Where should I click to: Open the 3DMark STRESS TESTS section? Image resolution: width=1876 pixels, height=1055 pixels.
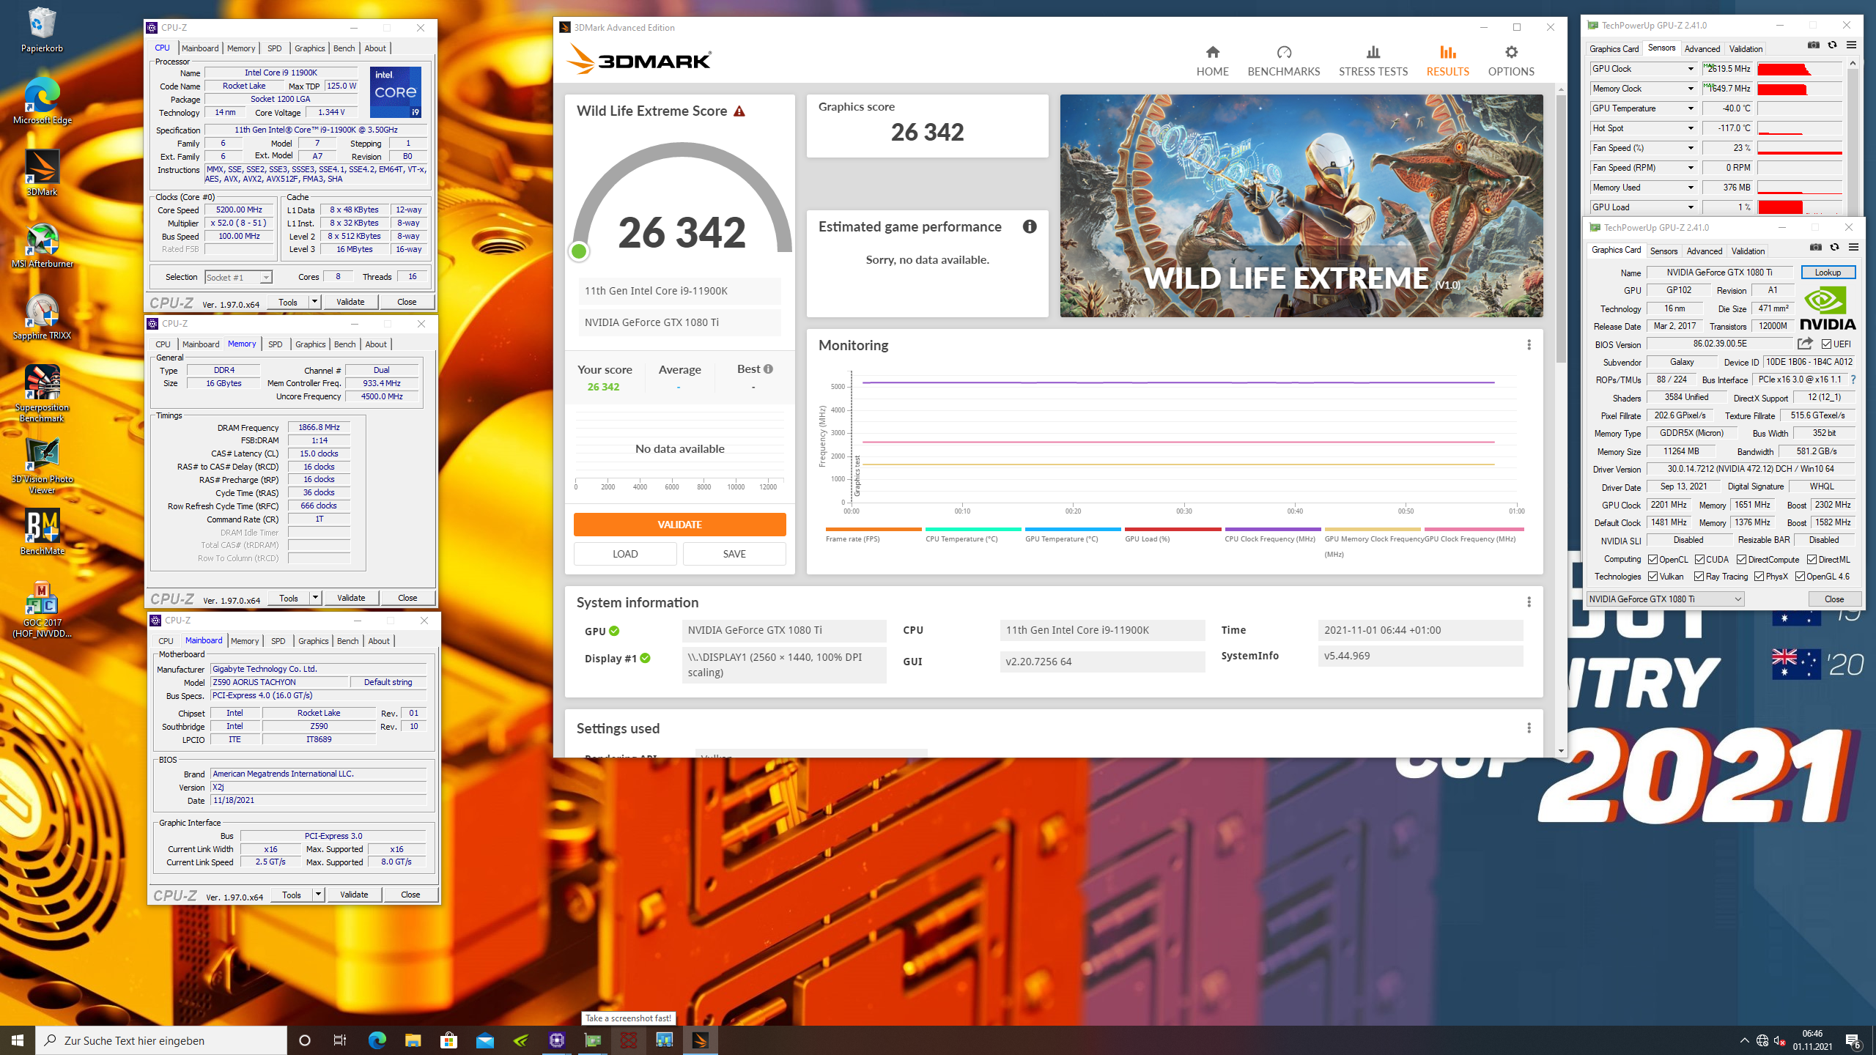[1373, 61]
